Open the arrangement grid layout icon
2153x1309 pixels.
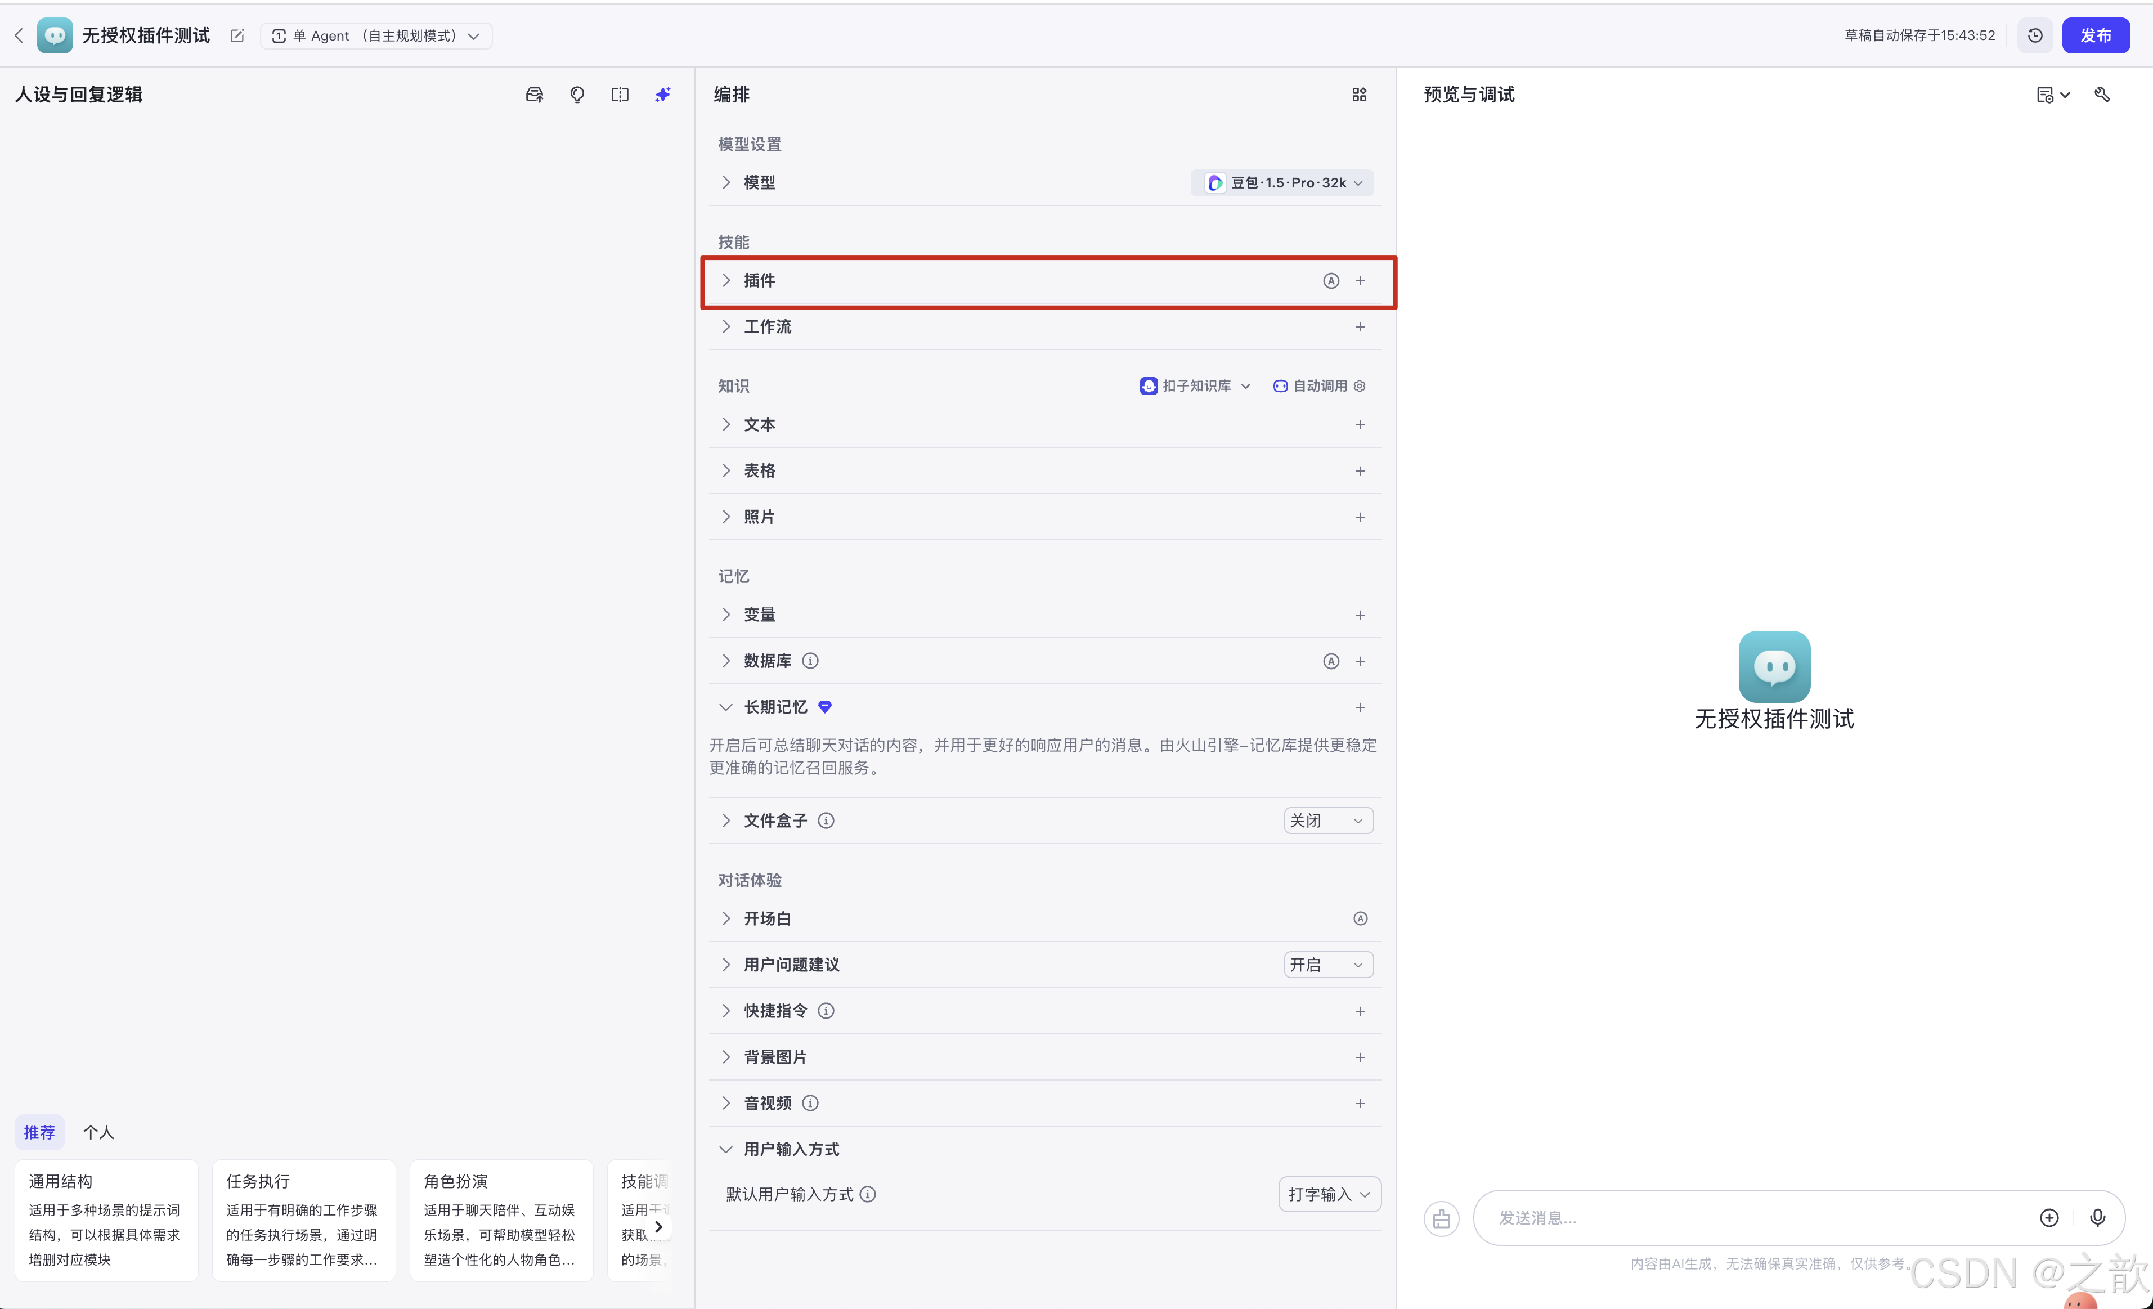pyautogui.click(x=1359, y=95)
